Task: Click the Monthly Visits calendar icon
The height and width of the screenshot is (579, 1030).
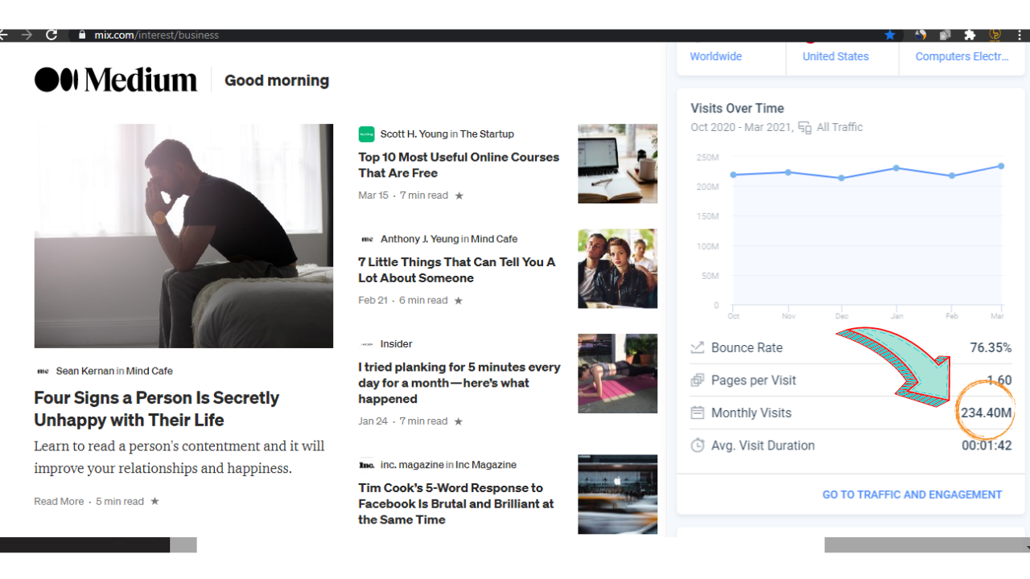Action: (698, 413)
